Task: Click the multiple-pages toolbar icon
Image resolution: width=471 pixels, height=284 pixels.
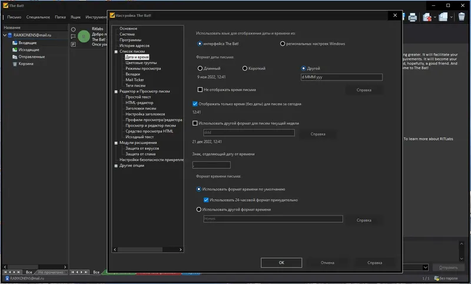Action: coord(443,17)
